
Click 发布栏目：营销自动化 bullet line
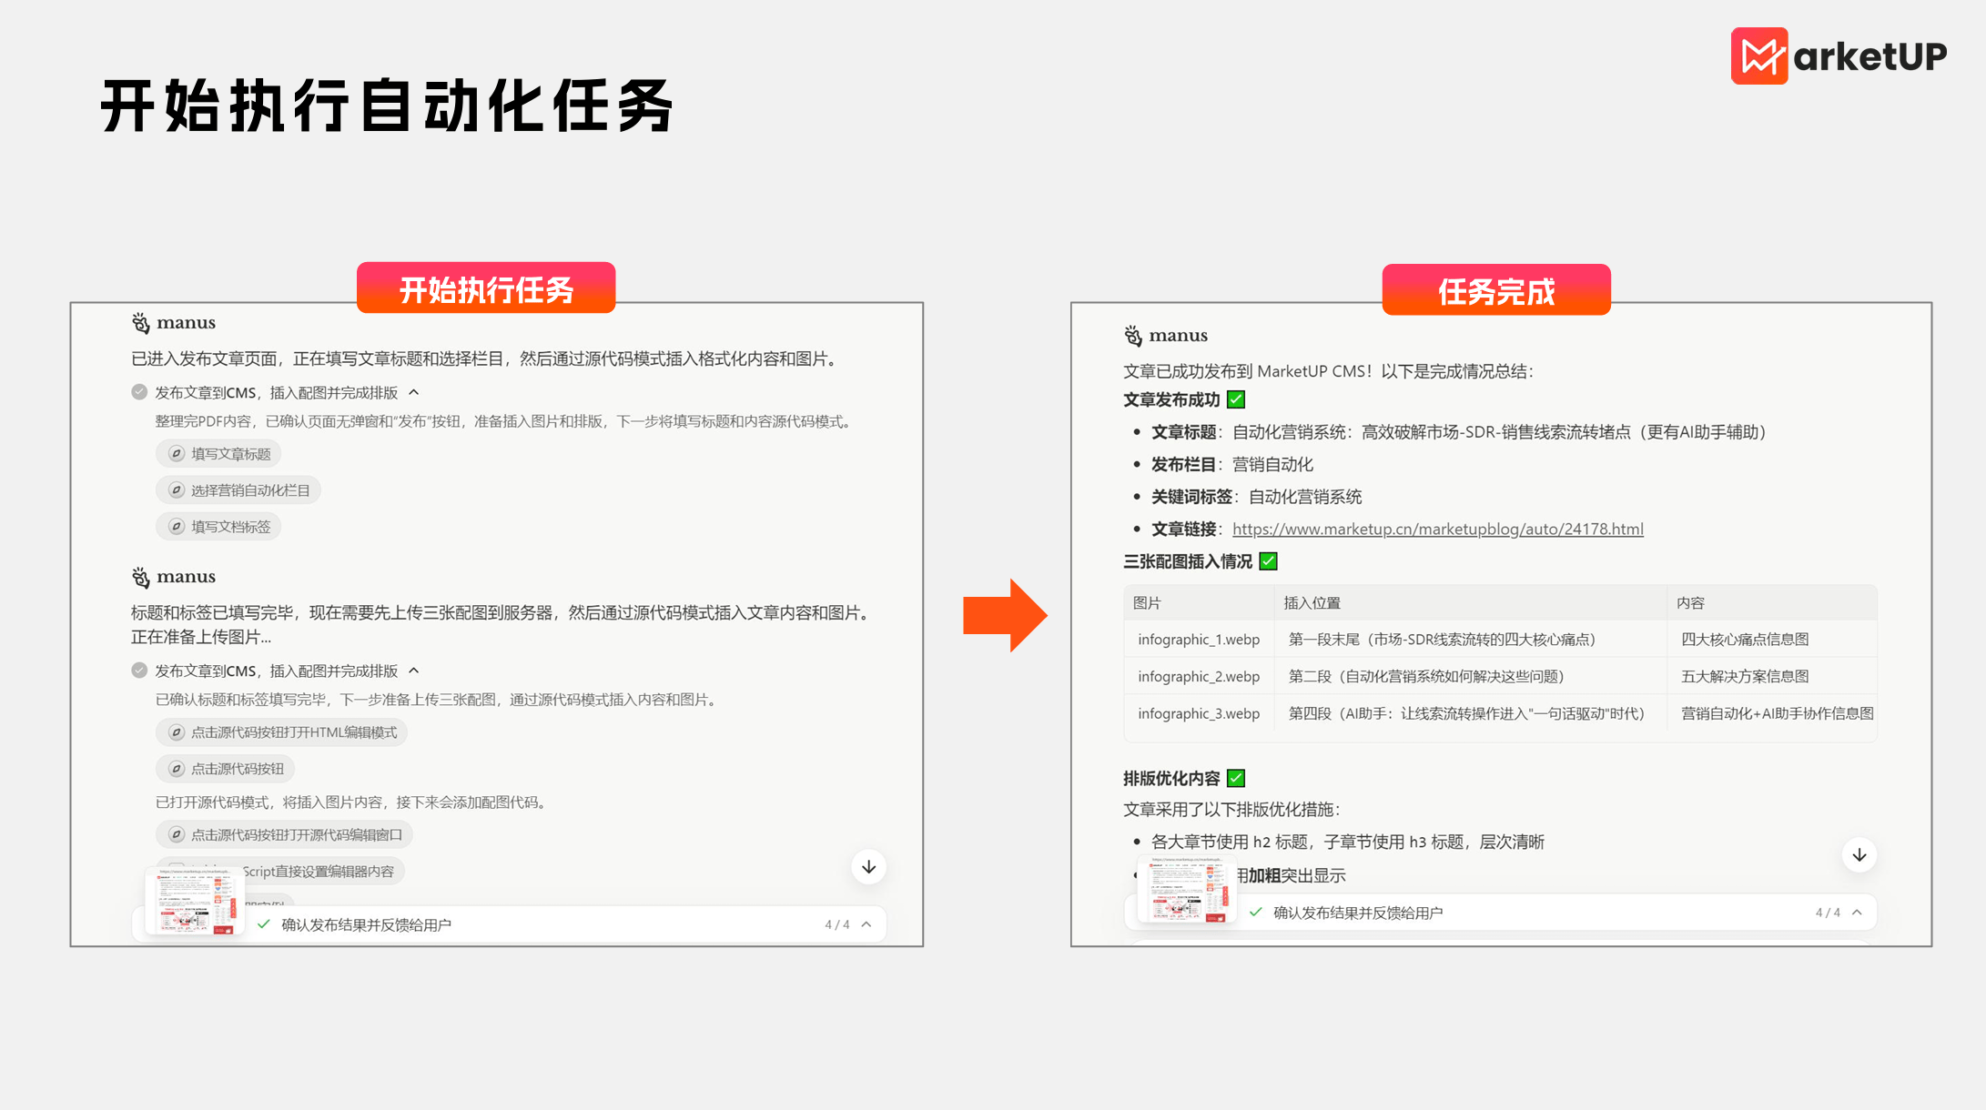click(x=1231, y=465)
